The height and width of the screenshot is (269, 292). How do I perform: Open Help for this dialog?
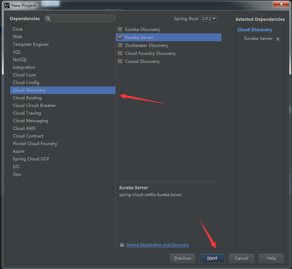pyautogui.click(x=271, y=258)
